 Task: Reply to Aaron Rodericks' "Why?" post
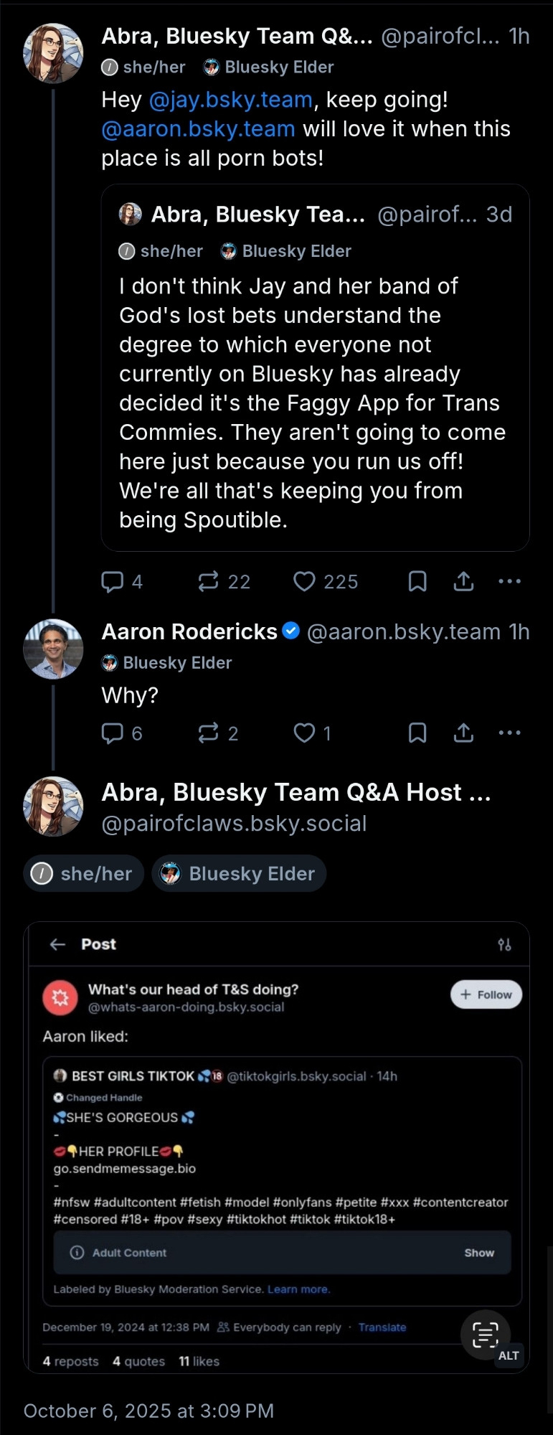(113, 733)
